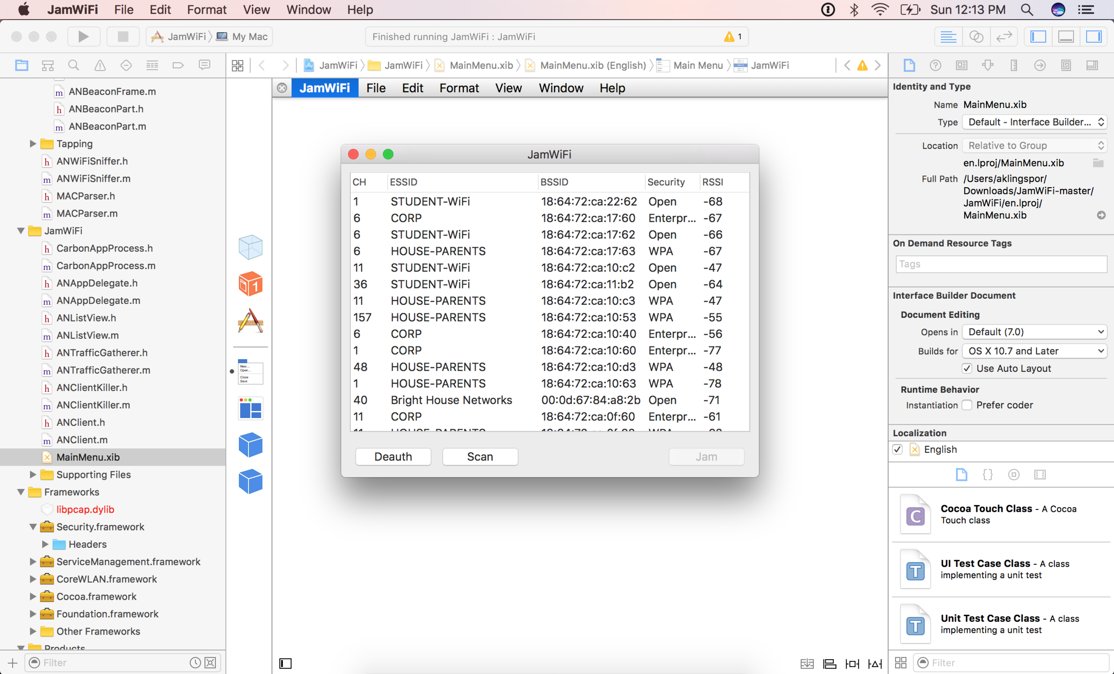This screenshot has width=1114, height=674.
Task: Select ANClientKiller.m in navigator
Action: pyautogui.click(x=93, y=405)
